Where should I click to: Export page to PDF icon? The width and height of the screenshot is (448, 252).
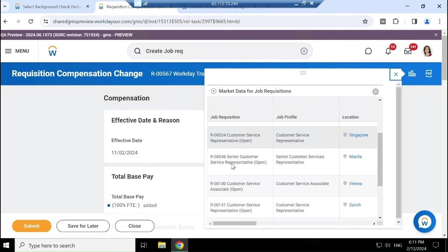(429, 73)
